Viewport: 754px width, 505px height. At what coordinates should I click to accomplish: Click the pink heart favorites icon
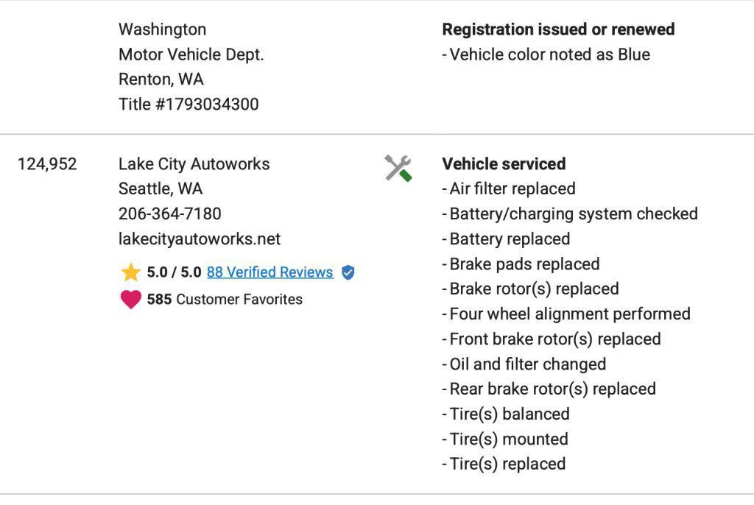click(x=131, y=299)
